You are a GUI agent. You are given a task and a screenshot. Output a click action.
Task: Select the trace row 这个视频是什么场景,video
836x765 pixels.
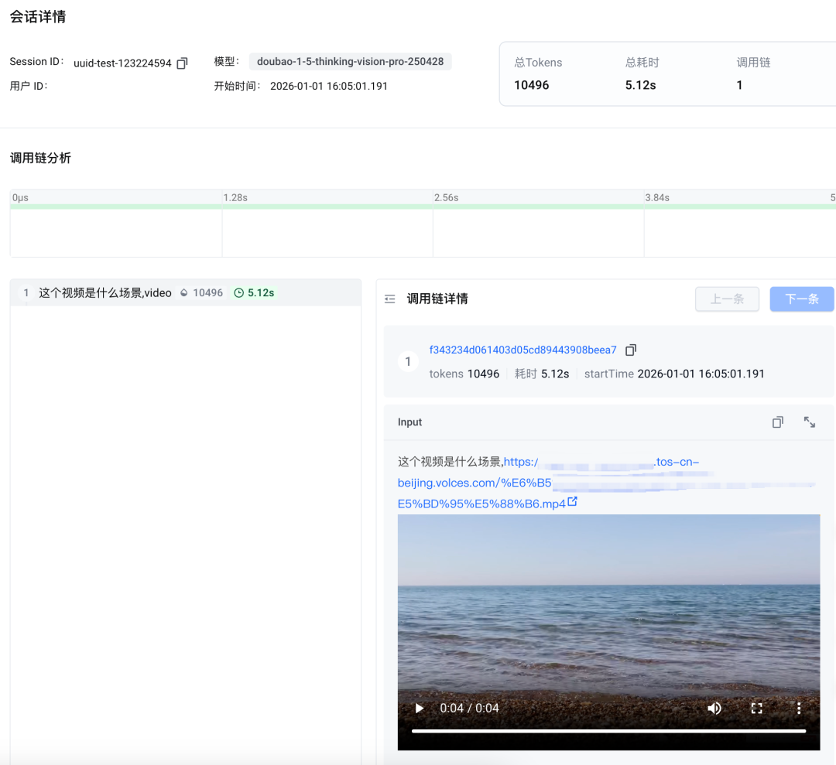click(186, 292)
